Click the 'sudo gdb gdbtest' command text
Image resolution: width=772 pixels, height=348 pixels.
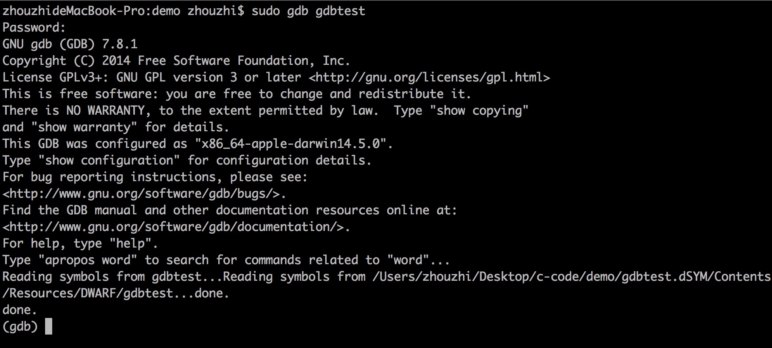308,11
